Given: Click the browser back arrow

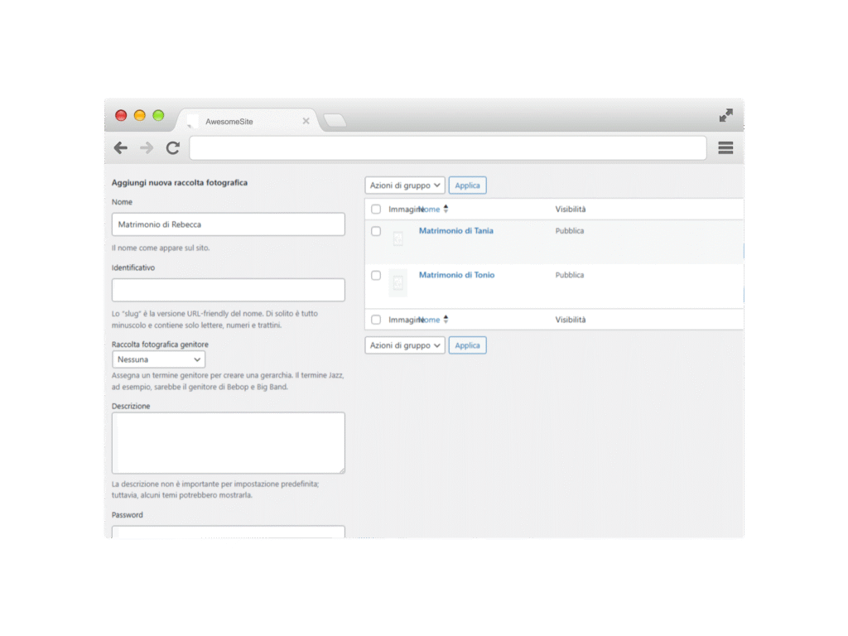Looking at the screenshot, I should point(121,148).
